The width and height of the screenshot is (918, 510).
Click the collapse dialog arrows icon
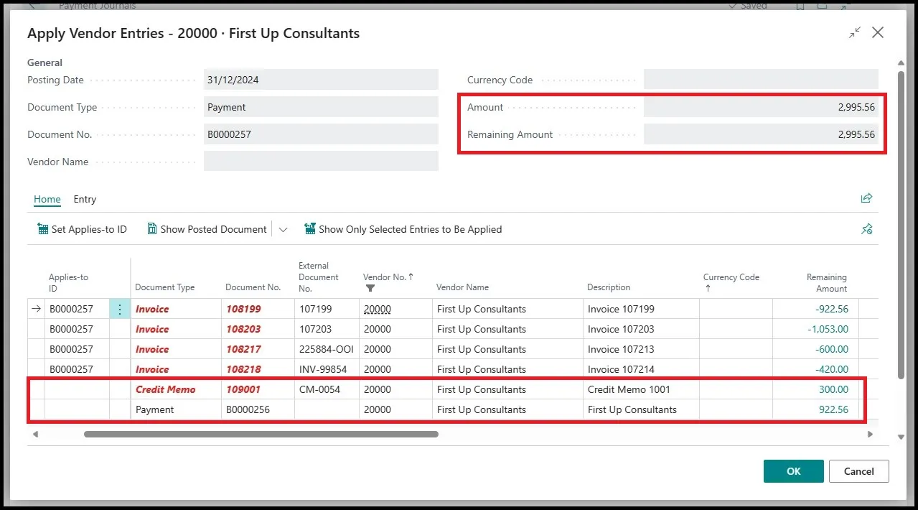[x=854, y=33]
